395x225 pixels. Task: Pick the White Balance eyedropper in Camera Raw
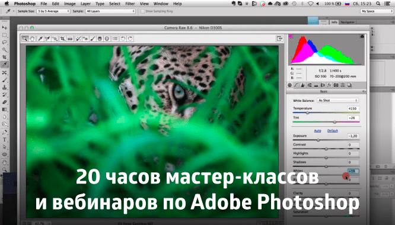[x=40, y=38]
